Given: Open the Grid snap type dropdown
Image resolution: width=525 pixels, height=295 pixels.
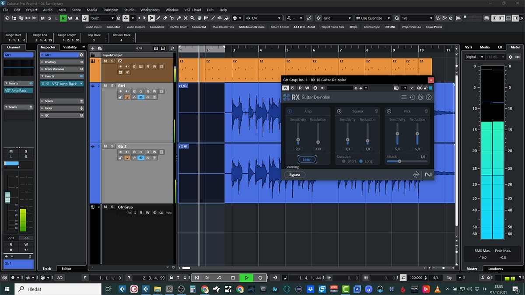Looking at the screenshot, I should [337, 18].
